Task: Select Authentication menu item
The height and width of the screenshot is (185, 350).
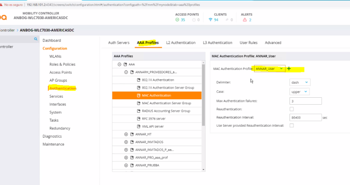Action: (x=62, y=88)
